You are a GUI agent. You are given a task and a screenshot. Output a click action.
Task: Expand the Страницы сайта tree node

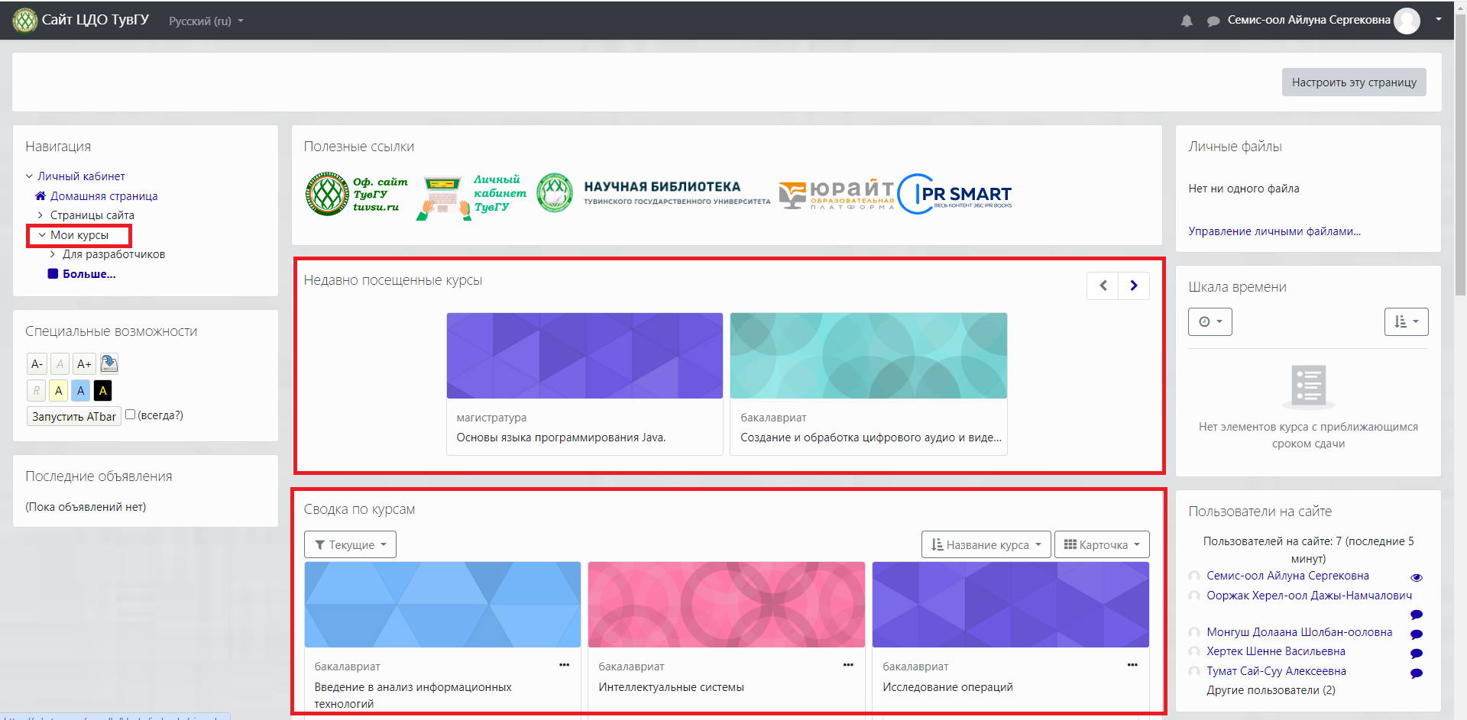pyautogui.click(x=40, y=215)
